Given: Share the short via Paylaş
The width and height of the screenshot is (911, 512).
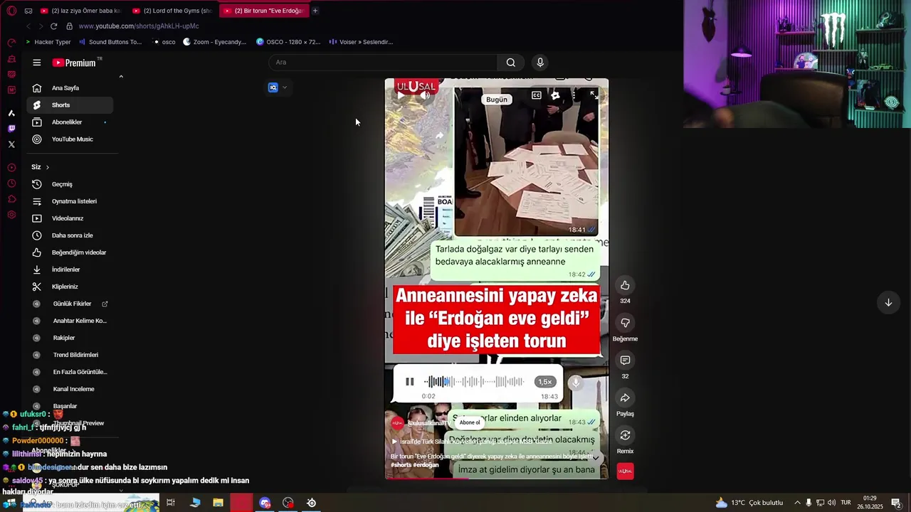Looking at the screenshot, I should [625, 398].
